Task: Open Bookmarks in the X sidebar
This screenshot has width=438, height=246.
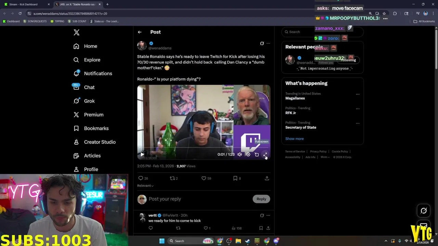Action: coord(91,128)
